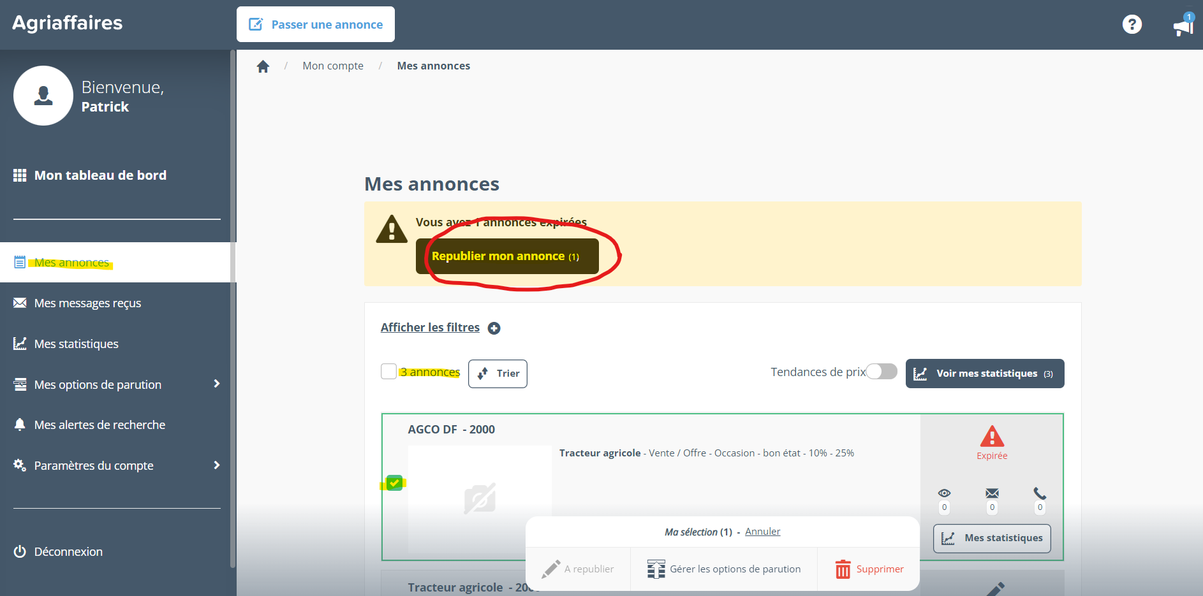This screenshot has height=596, width=1203.
Task: Click the Annuler selection link
Action: [762, 532]
